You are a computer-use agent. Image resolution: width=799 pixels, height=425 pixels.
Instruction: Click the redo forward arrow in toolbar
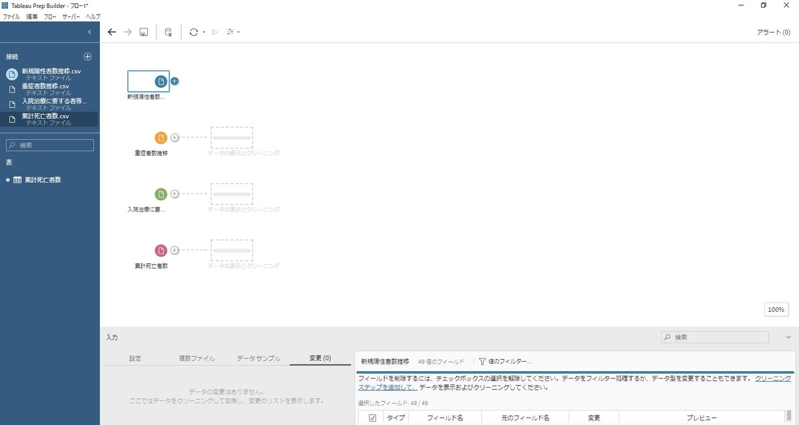(x=128, y=32)
